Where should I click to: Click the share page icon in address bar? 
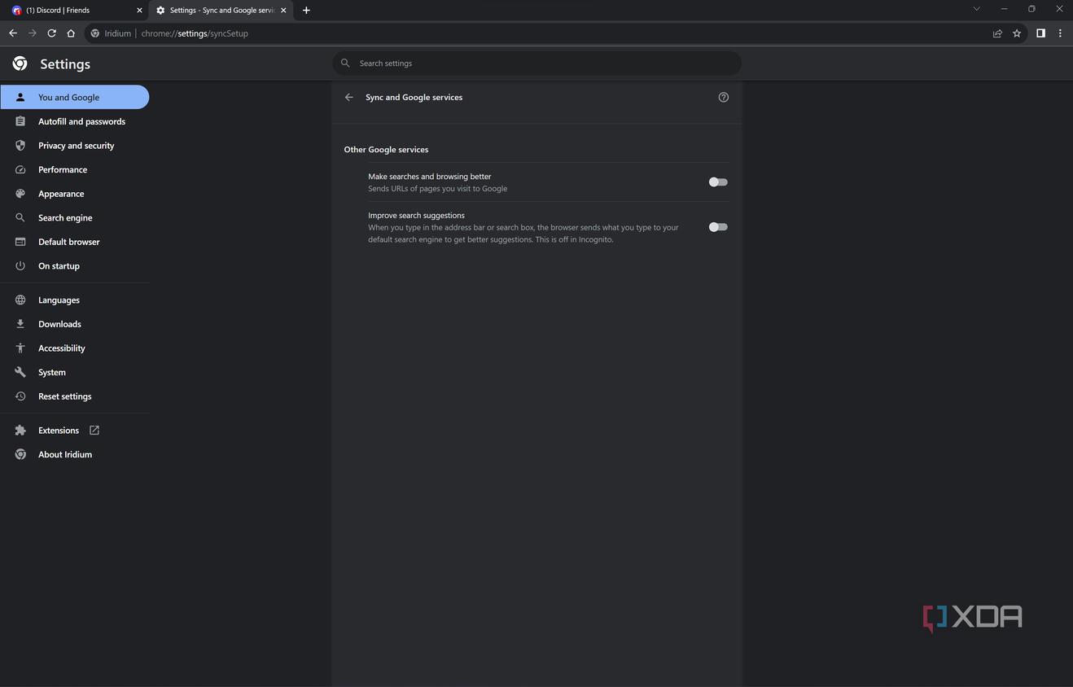[x=997, y=33]
